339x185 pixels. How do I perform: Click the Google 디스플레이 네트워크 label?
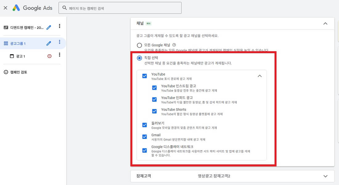pyautogui.click(x=172, y=147)
